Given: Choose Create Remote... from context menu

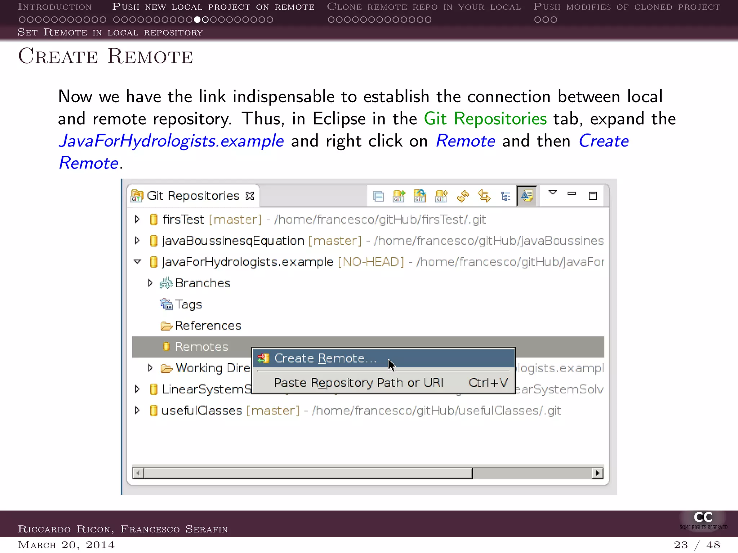Looking at the screenshot, I should (325, 358).
